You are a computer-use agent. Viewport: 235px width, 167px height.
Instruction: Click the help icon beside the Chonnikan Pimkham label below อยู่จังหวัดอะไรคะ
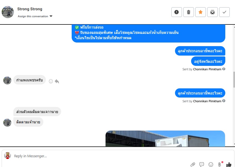click(x=224, y=69)
